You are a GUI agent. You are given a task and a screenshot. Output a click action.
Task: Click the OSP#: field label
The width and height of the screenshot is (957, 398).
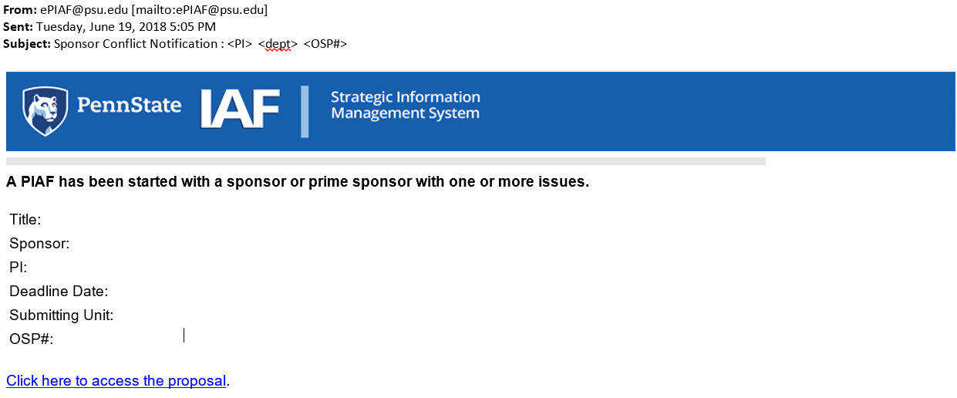(32, 339)
